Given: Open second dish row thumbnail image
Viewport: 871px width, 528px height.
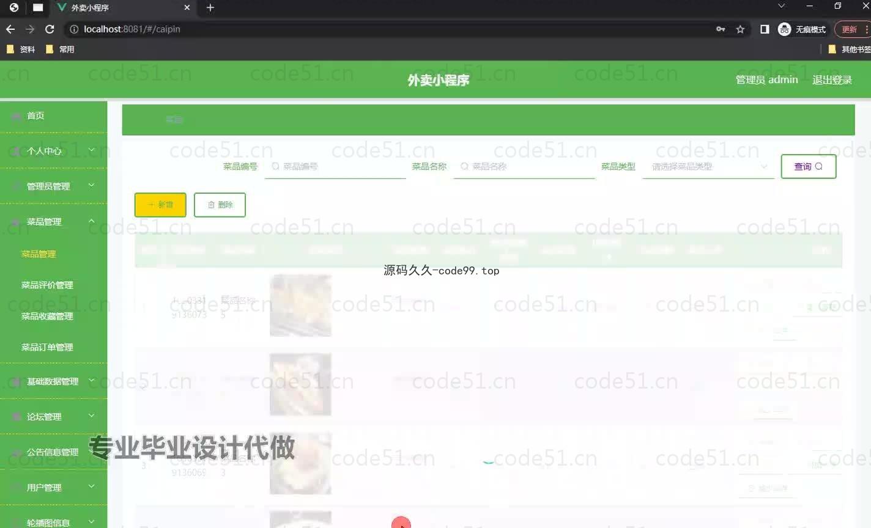Looking at the screenshot, I should click(300, 384).
